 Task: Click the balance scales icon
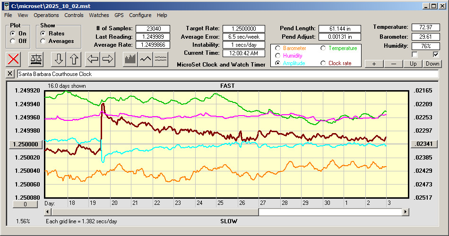coord(35,59)
